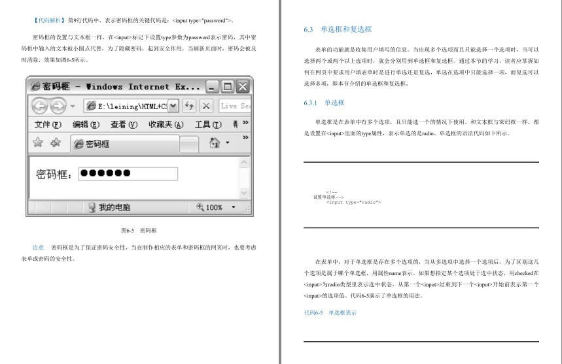Minimize the 密码框 IE window

tap(211, 87)
